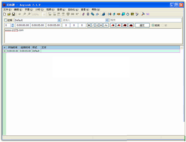
Task: Click the New subtitles file icon
Action: (4, 14)
